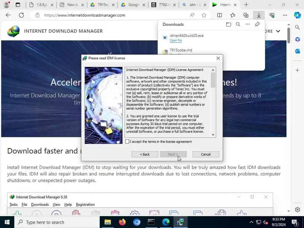Open Tasks menu in IDM screenshot

13,205
